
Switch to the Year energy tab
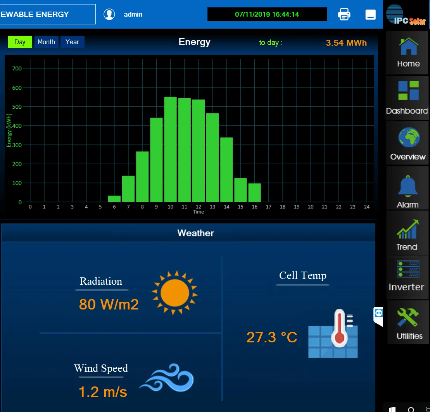[x=72, y=42]
